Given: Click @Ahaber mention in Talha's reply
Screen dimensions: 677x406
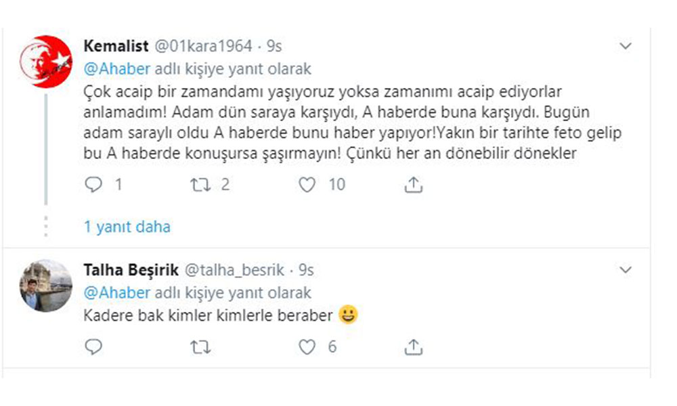Looking at the screenshot, I should click(x=117, y=293).
